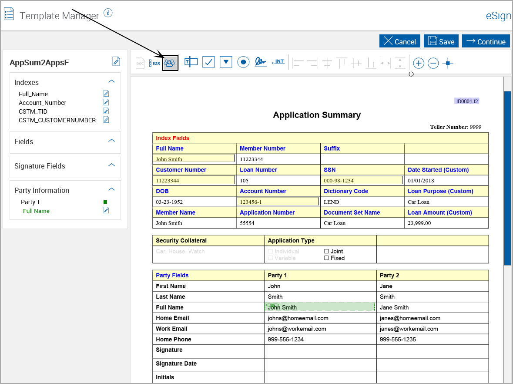Select the green Full Name party field
513x384 pixels.
pyautogui.click(x=36, y=211)
